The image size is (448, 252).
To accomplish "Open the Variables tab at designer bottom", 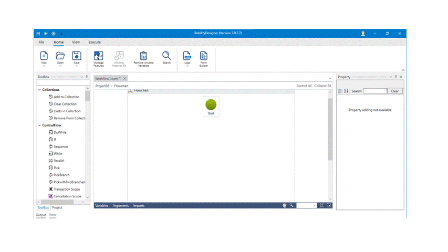I will pos(101,206).
